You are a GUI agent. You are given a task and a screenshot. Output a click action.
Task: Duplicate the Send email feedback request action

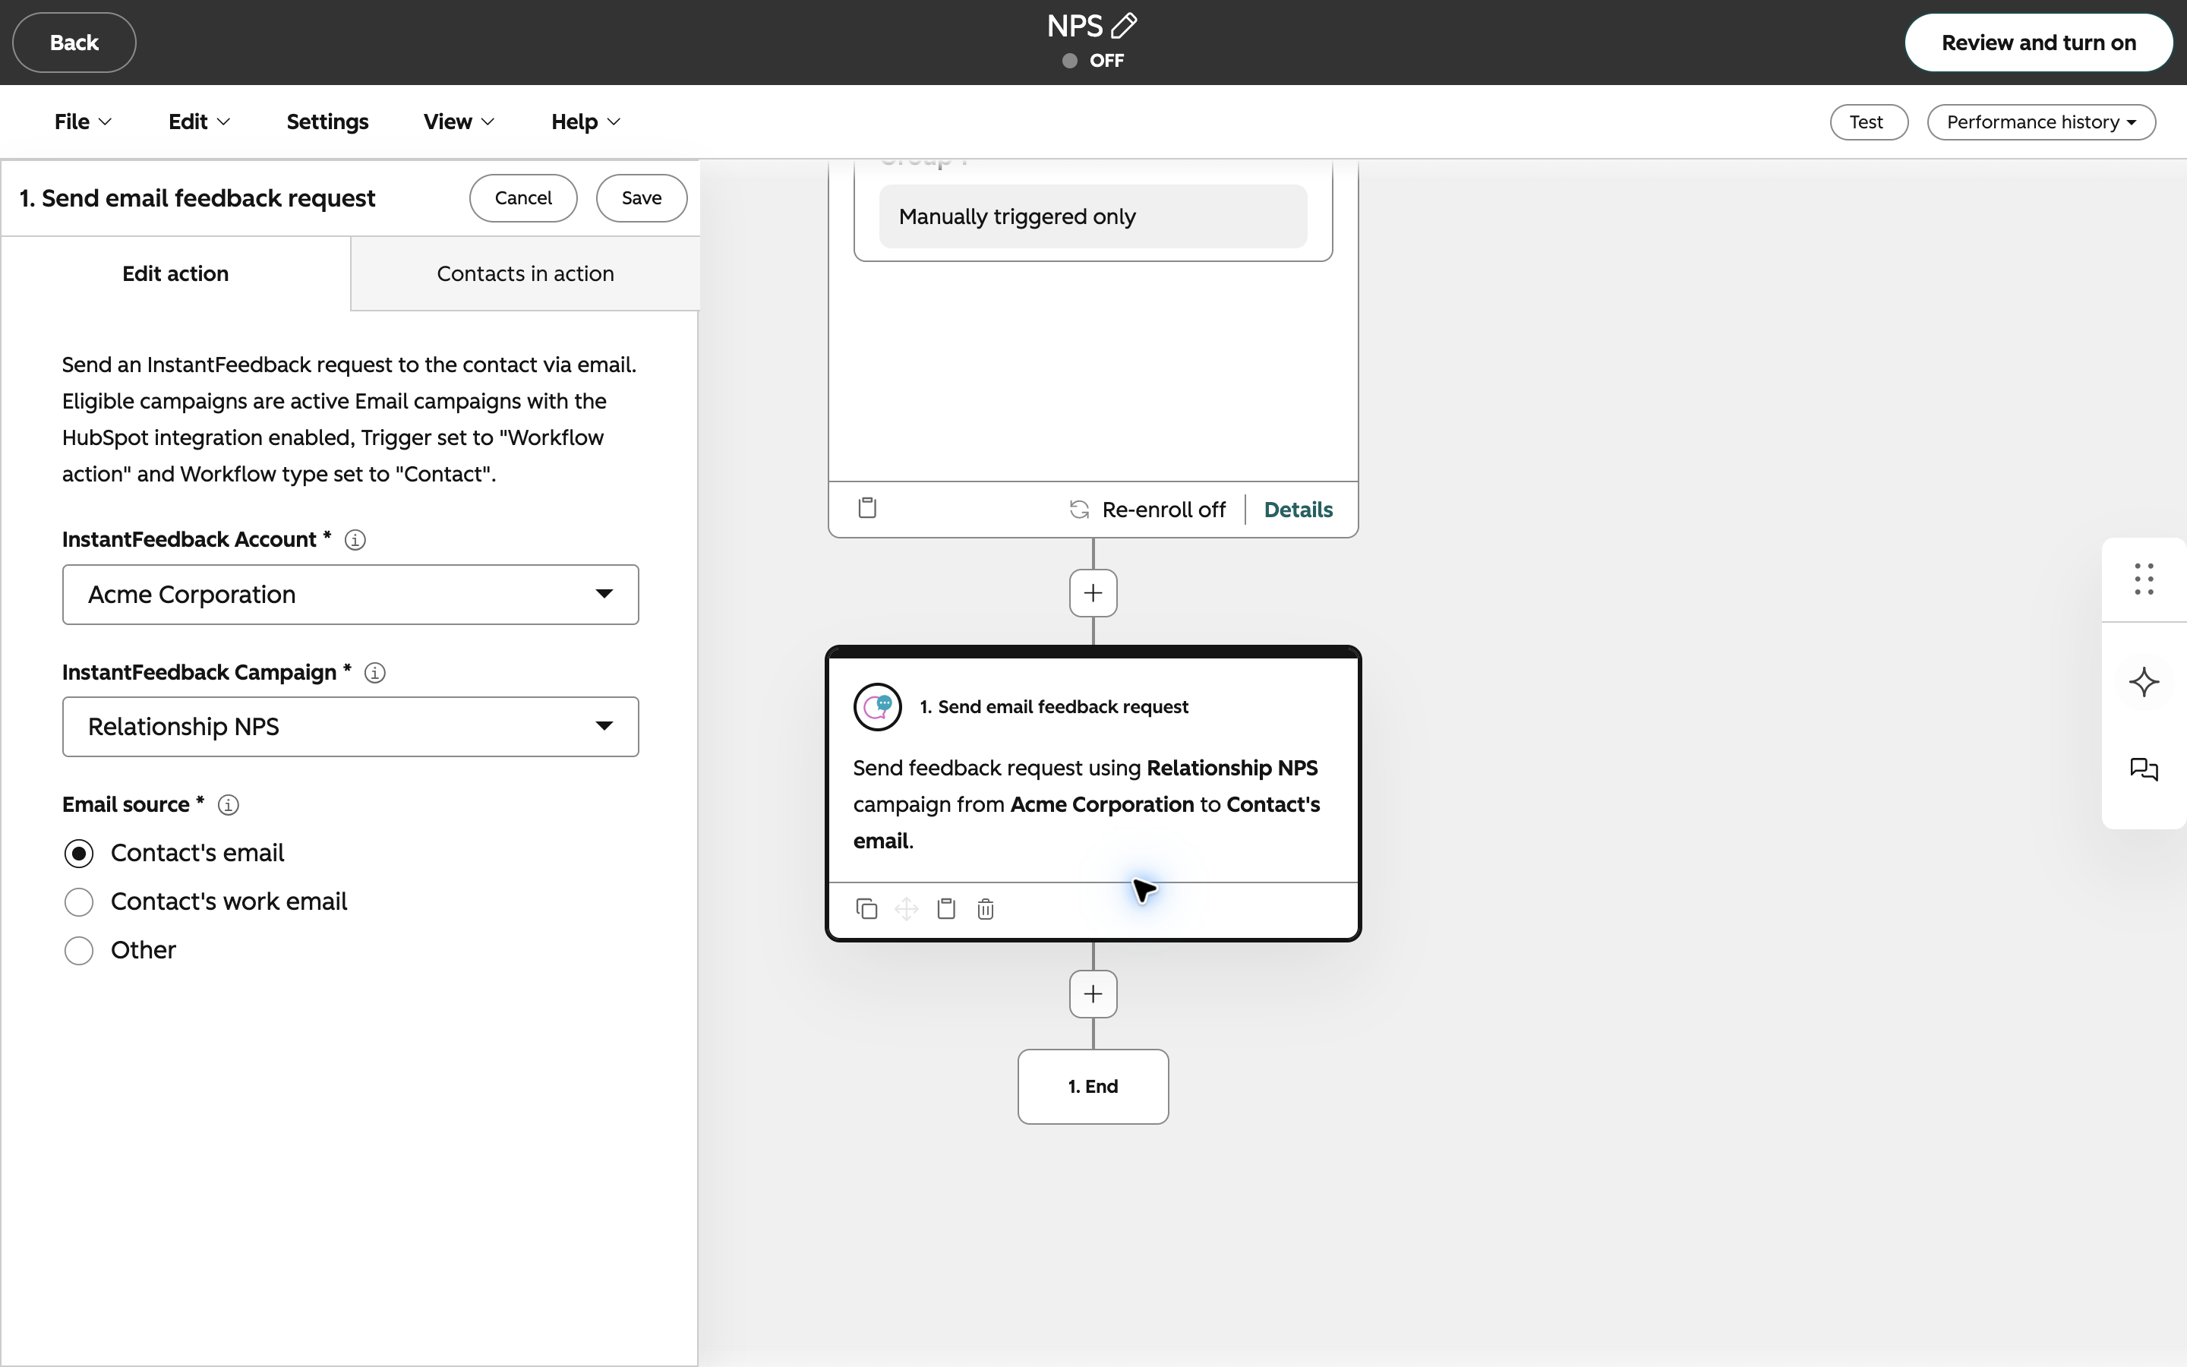coord(866,908)
